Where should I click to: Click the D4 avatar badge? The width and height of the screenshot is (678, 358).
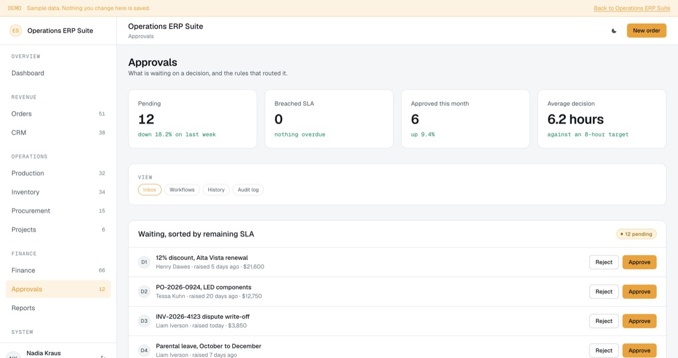(x=144, y=350)
